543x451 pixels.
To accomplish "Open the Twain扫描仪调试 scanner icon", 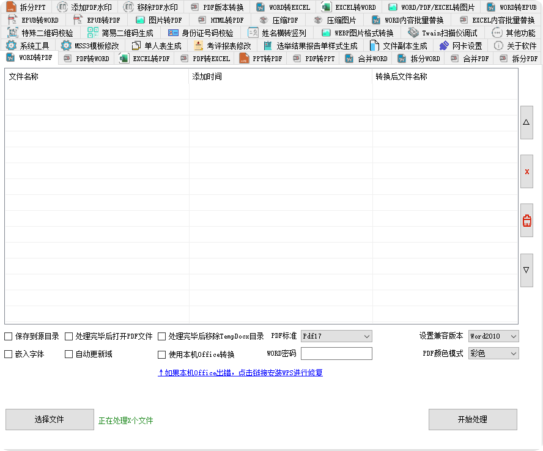I will [x=413, y=33].
